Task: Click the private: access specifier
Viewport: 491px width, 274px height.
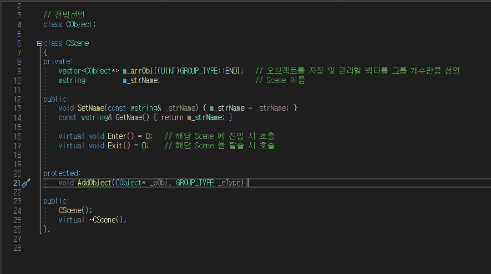Action: coord(58,61)
